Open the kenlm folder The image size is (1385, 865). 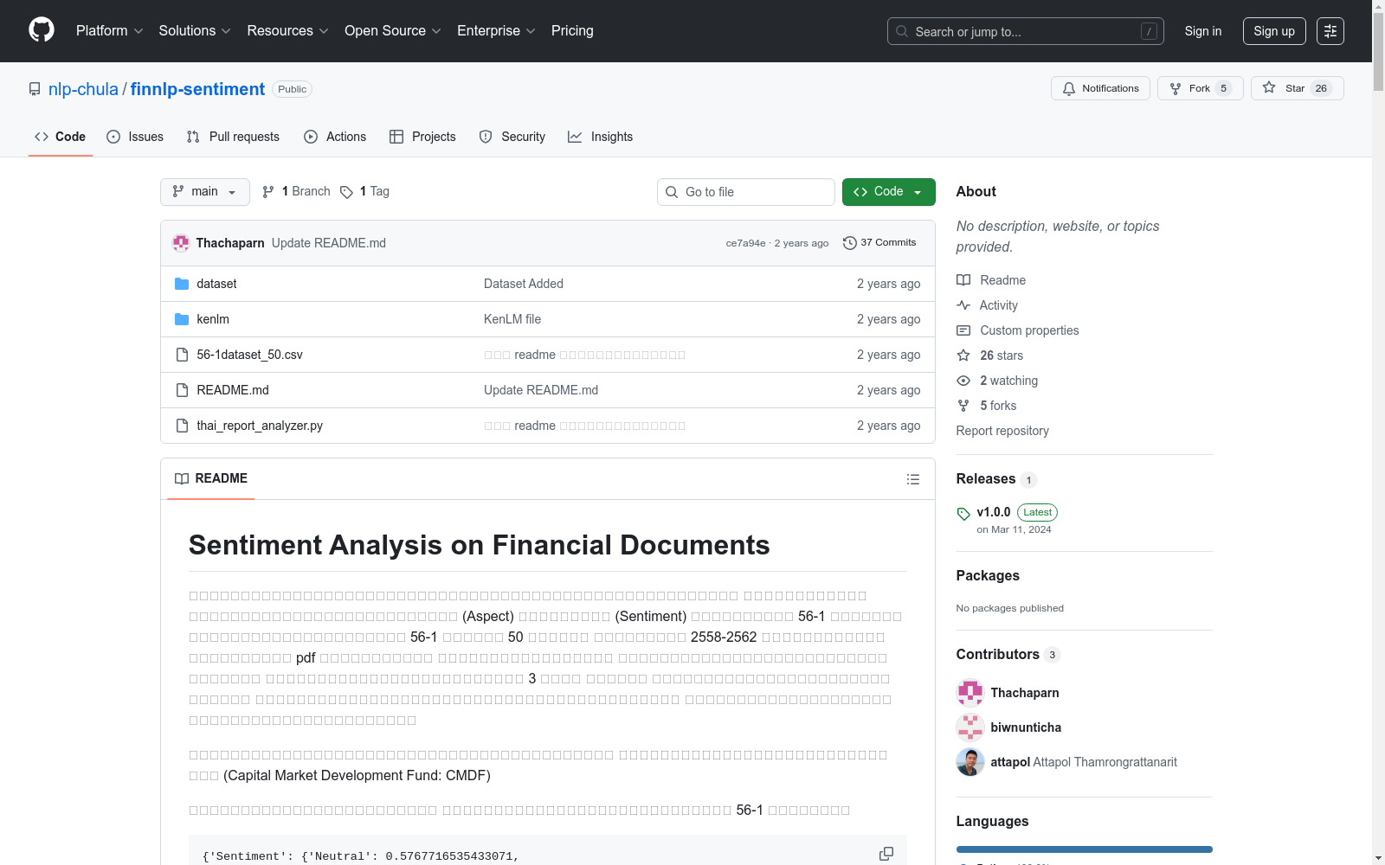pyautogui.click(x=213, y=319)
